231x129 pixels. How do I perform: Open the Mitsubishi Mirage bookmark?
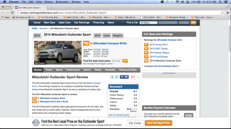coord(177,17)
